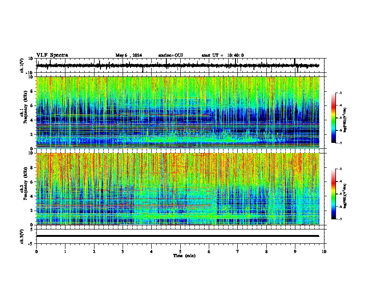The width and height of the screenshot is (365, 282).
Task: Select the "start UT = 10:40:0" text
Action: (223, 55)
